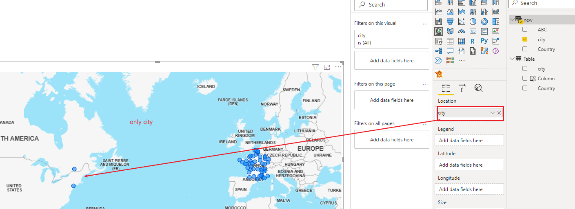575x209 pixels.
Task: Select the Map globe visualization
Action: pos(439,31)
